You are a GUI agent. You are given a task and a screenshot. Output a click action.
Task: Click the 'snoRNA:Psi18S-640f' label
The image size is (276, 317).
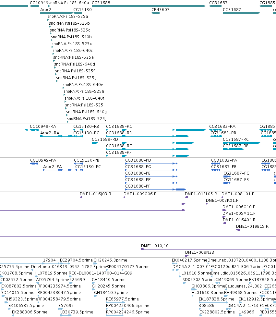[x=84, y=98]
